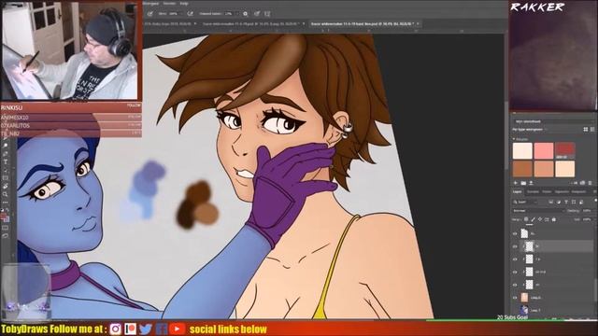Hide the layer directly above skin-tone layer
598x336 pixels.
point(515,285)
